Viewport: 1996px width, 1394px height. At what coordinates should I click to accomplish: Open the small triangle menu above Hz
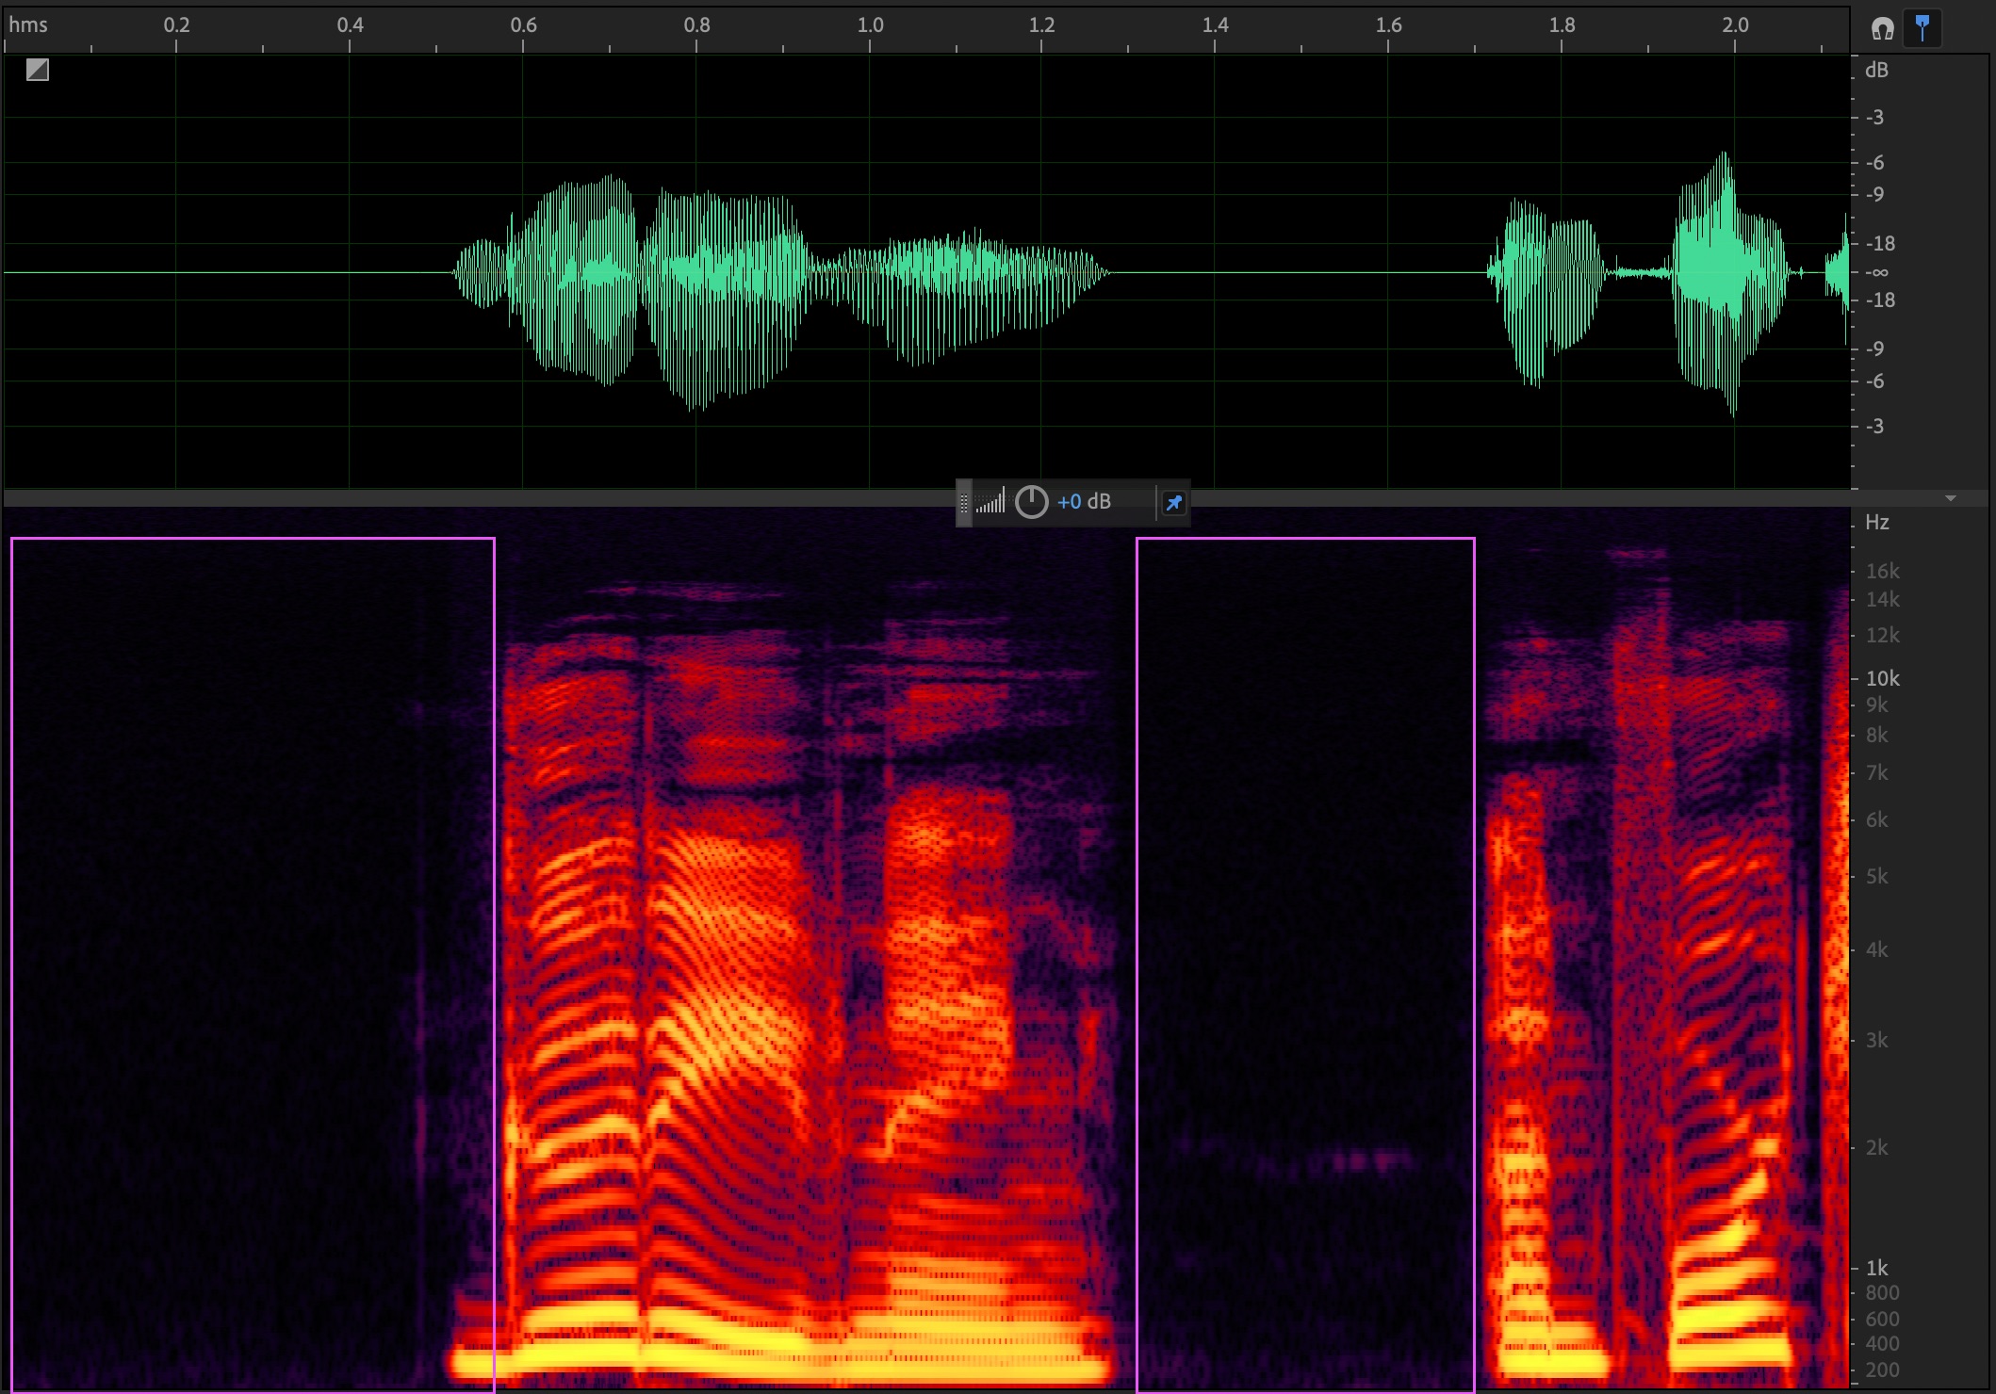pyautogui.click(x=1951, y=498)
